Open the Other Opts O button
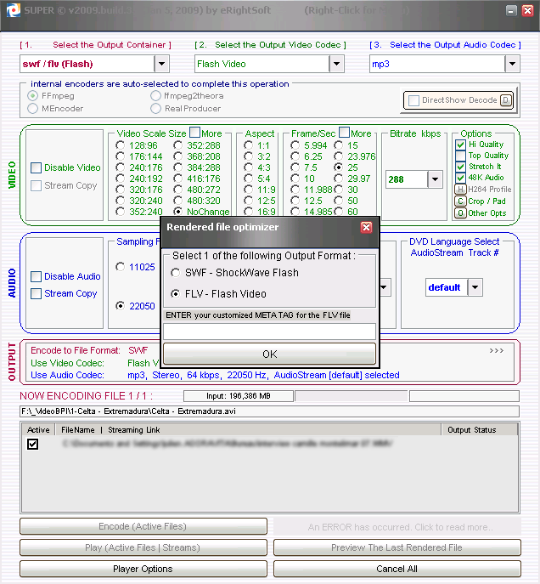Screen dimensions: 540x584 (460, 213)
